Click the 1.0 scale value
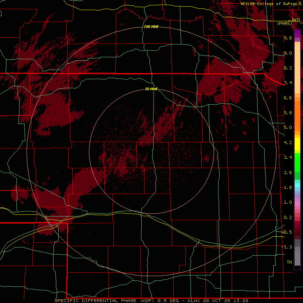 click(x=288, y=202)
